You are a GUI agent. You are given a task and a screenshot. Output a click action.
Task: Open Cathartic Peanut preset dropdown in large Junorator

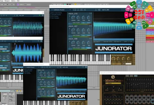point(70,10)
